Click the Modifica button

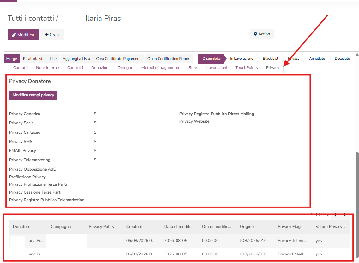[23, 35]
